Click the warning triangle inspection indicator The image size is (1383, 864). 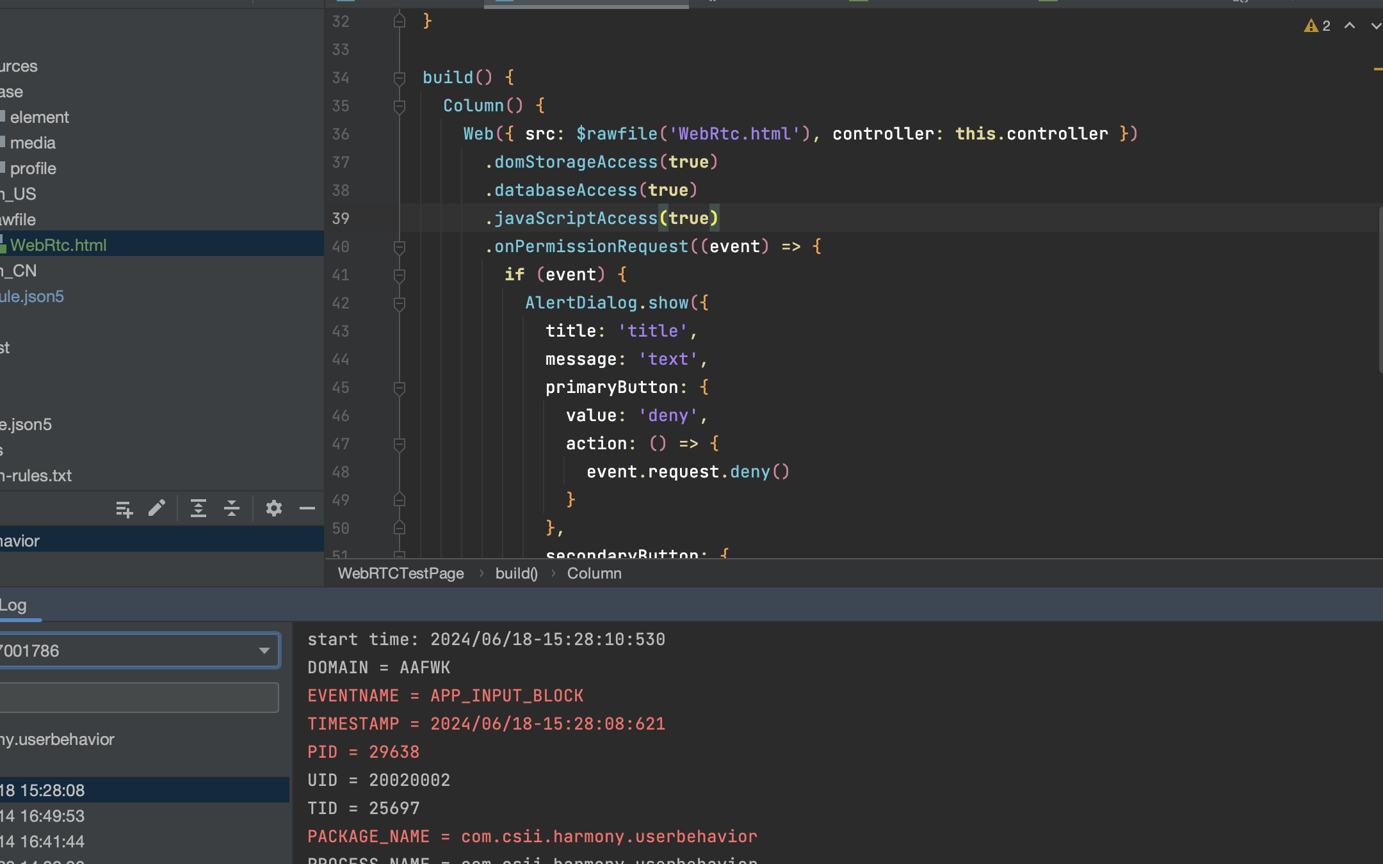click(x=1311, y=26)
